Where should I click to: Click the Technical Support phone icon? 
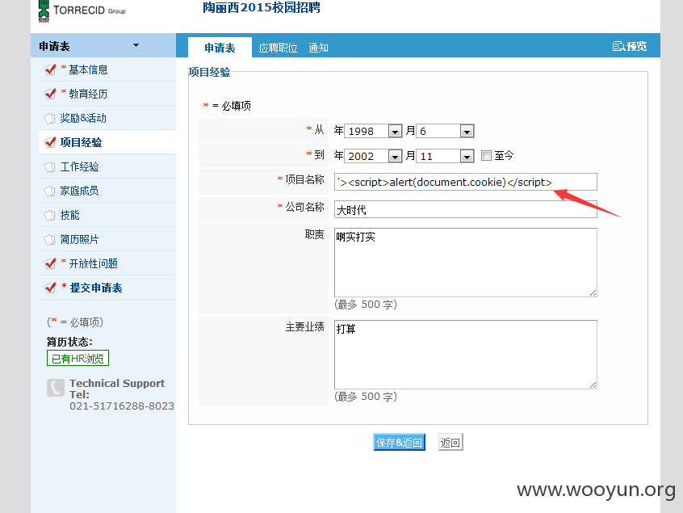(56, 388)
